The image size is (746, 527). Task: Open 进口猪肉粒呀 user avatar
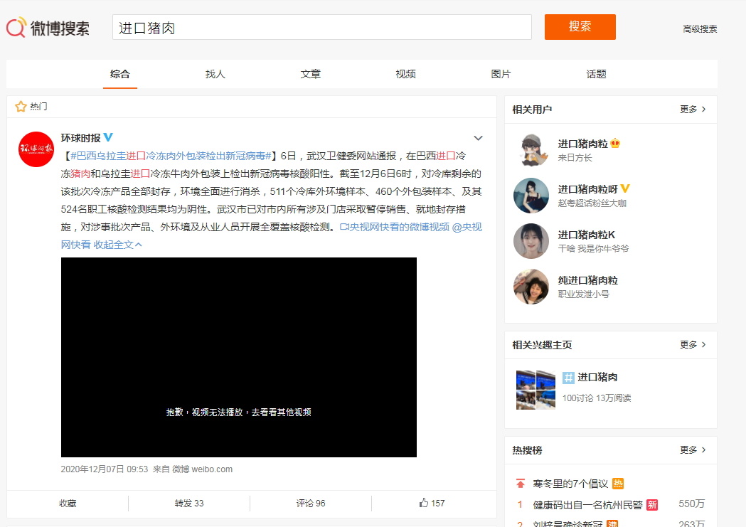(x=531, y=196)
